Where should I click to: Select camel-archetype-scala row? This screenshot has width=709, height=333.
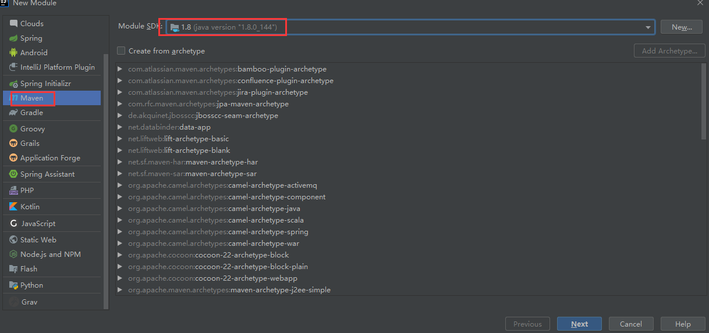[x=407, y=220]
